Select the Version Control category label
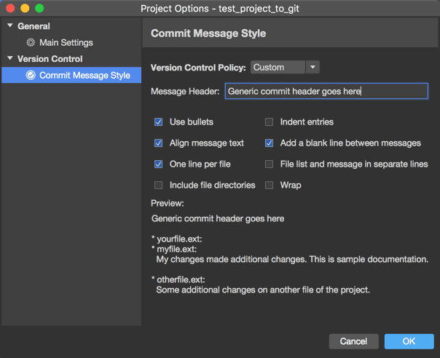440x358 pixels. 50,59
